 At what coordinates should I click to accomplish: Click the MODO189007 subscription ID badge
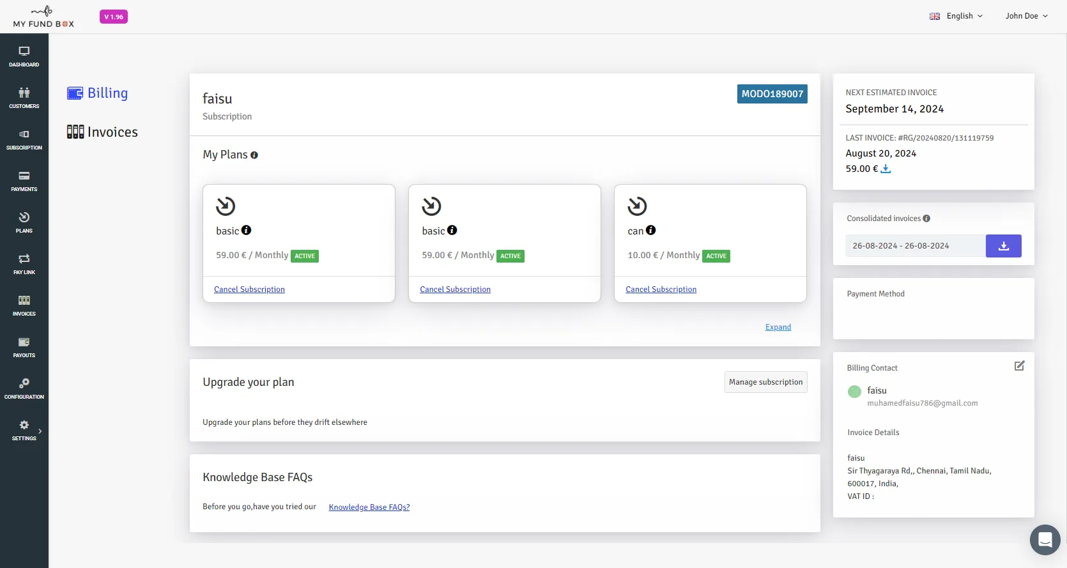(x=772, y=94)
